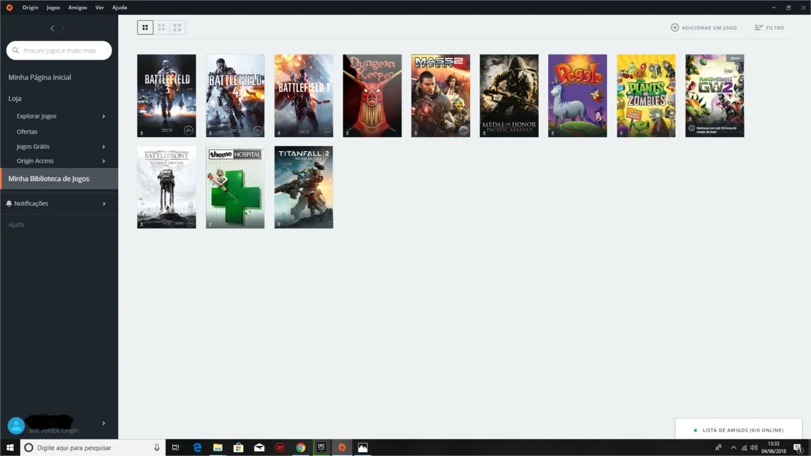811x456 pixels.
Task: Expand the Notificações arrow
Action: point(104,204)
